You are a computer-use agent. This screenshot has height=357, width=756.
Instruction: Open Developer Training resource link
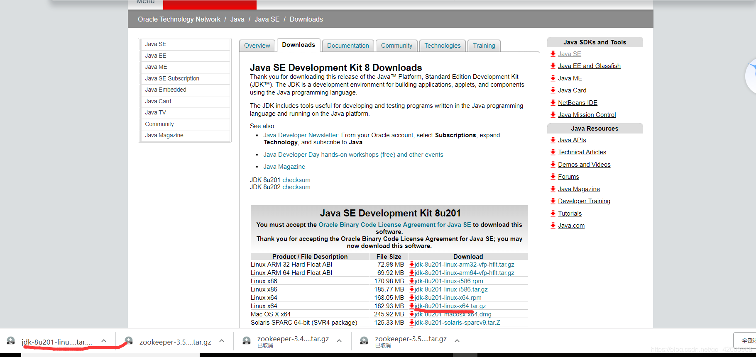pyautogui.click(x=584, y=201)
